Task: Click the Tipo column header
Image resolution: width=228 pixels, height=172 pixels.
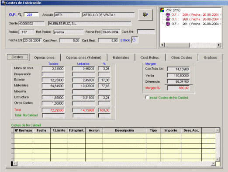Action: coord(153,130)
